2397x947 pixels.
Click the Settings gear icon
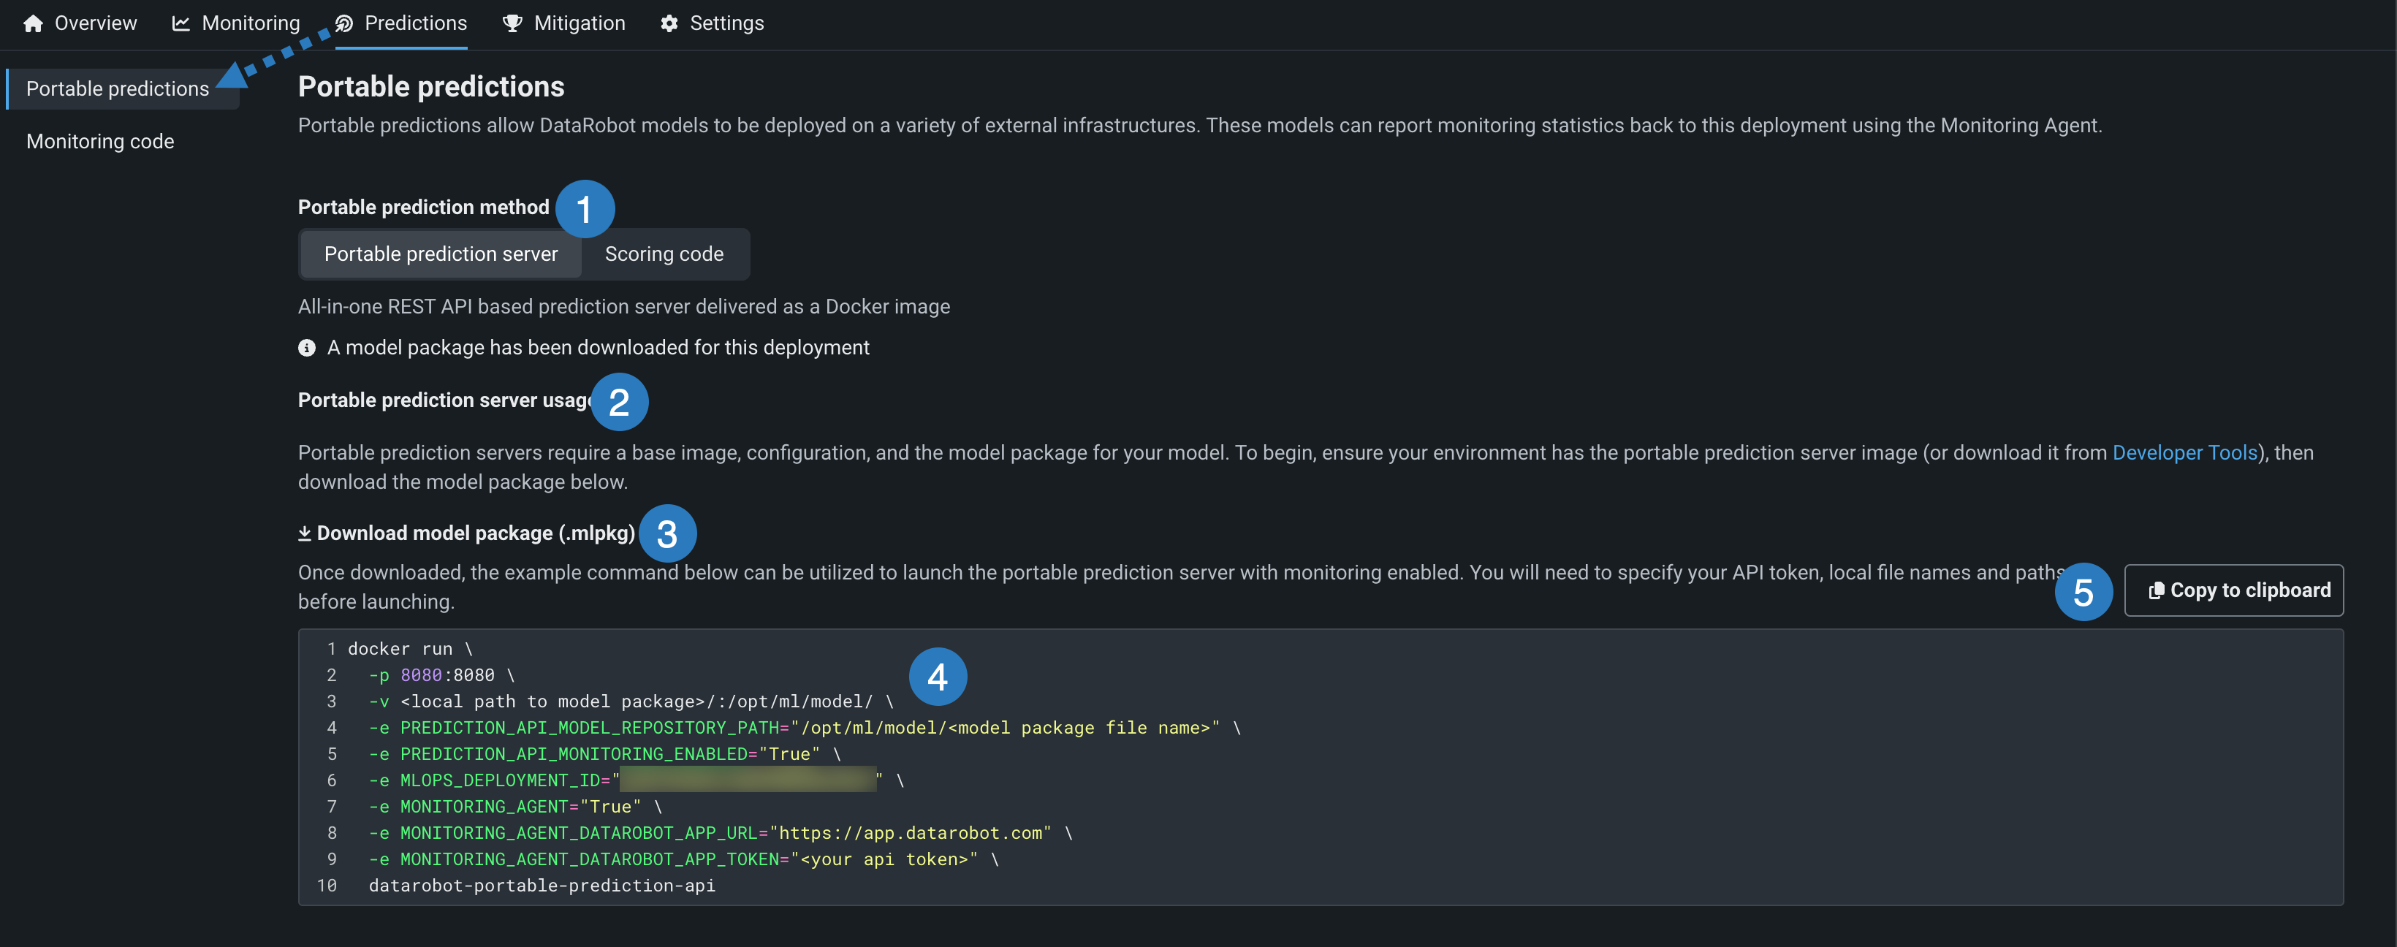tap(669, 23)
